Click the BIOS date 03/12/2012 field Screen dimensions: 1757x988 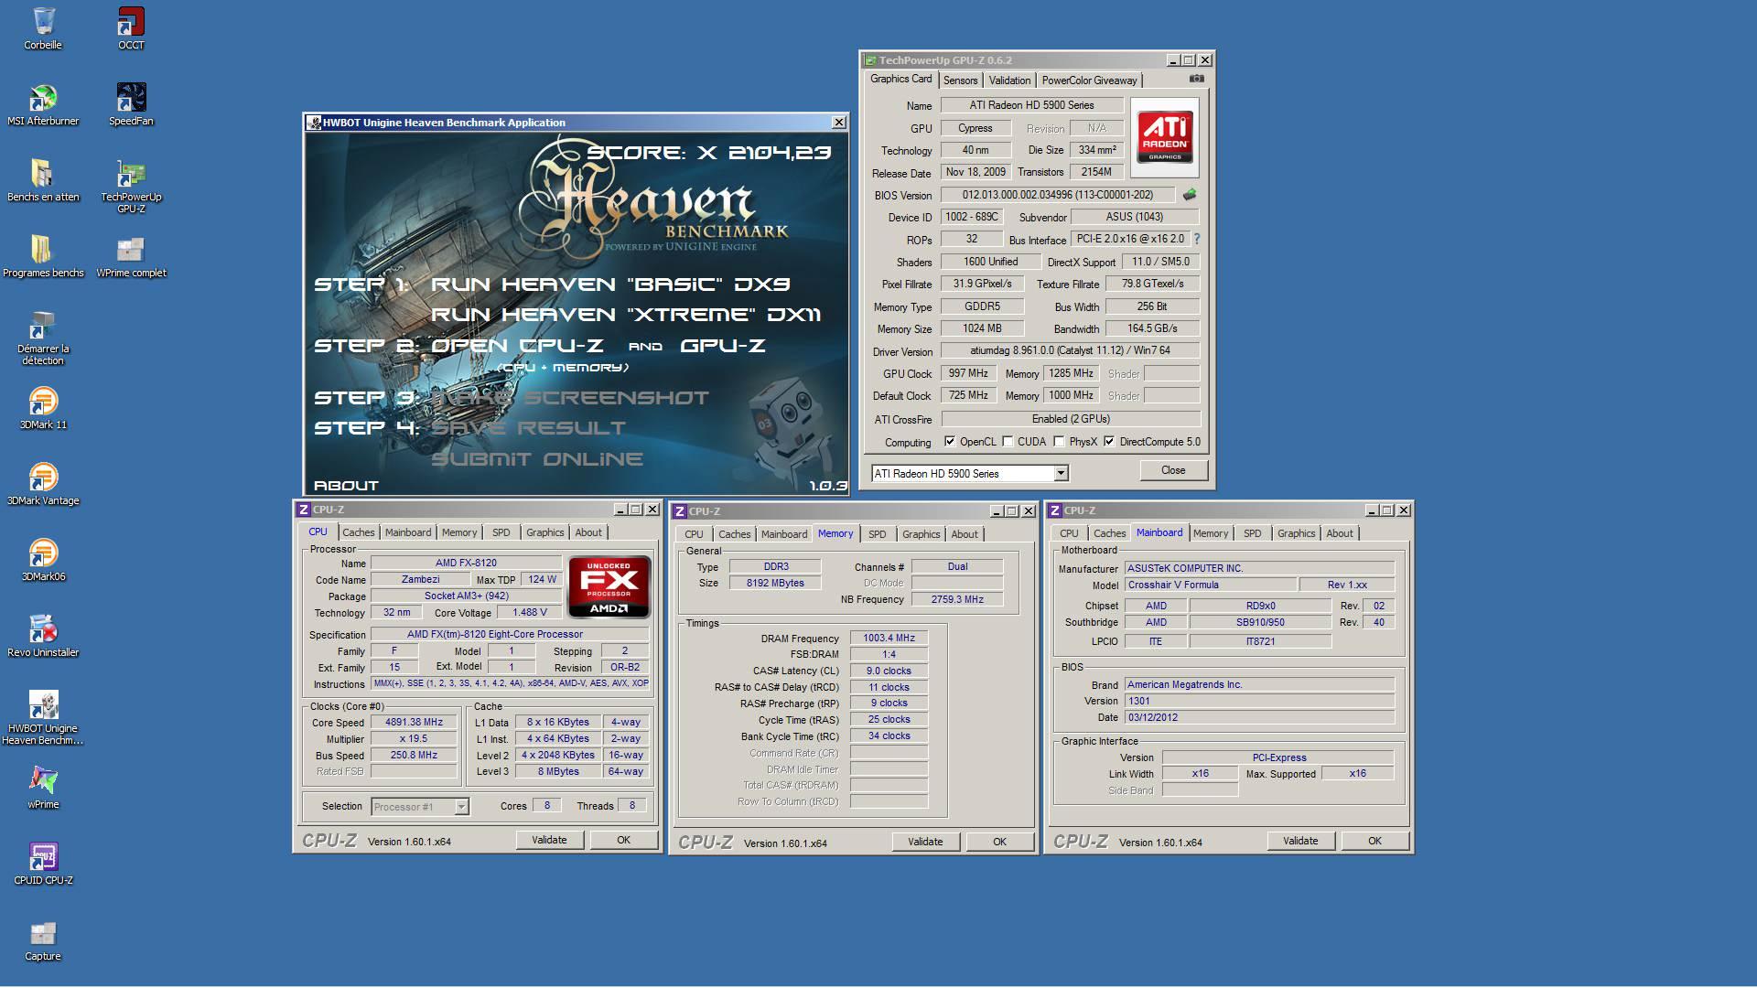tap(1259, 717)
